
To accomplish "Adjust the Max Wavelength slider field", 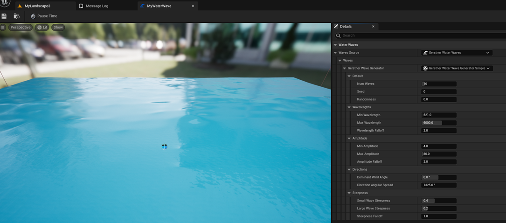I will coord(439,123).
